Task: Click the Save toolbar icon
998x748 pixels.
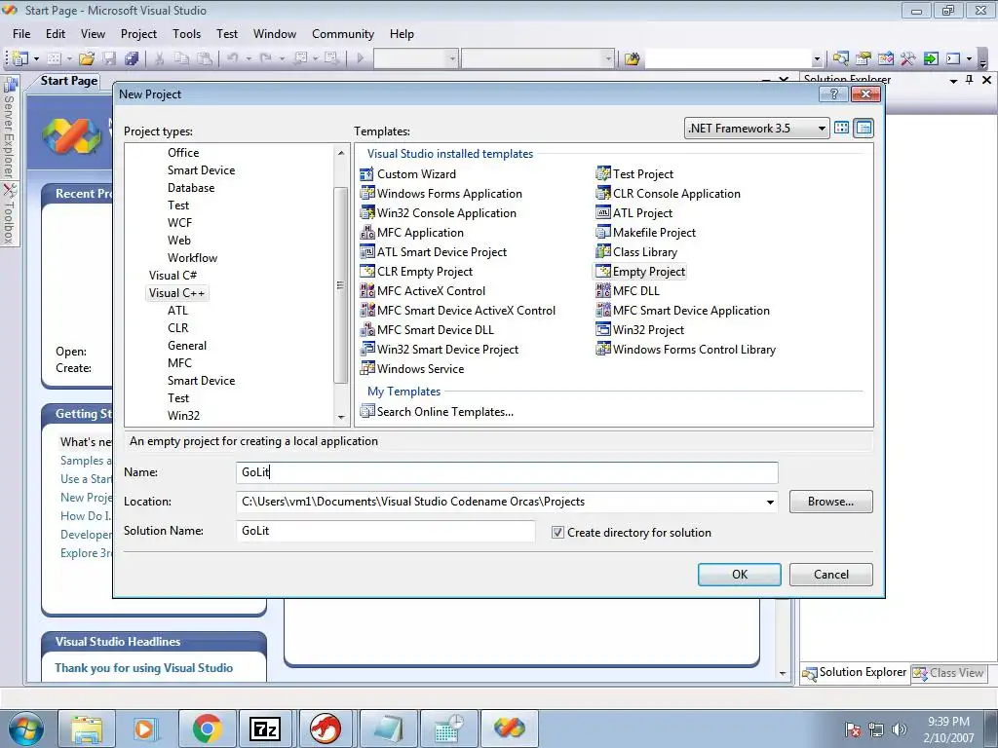Action: 109,58
